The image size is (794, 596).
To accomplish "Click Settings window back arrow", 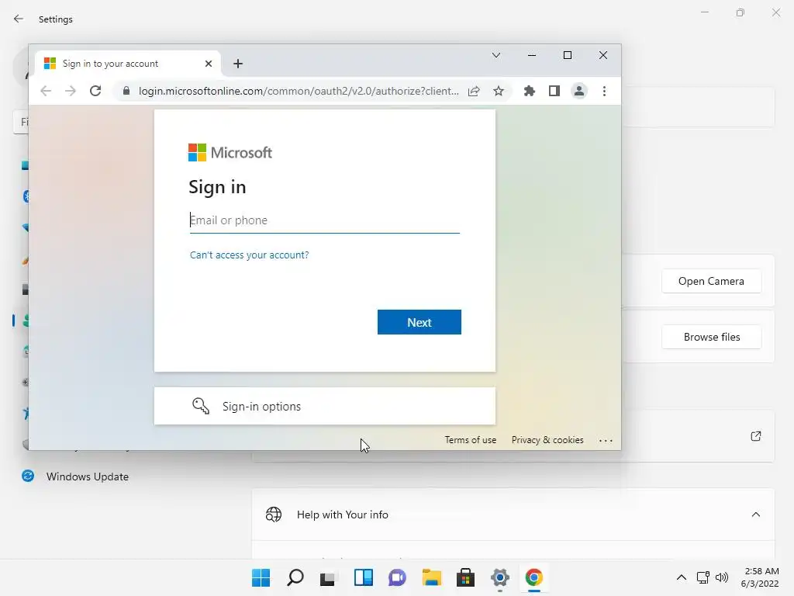I will tap(19, 19).
